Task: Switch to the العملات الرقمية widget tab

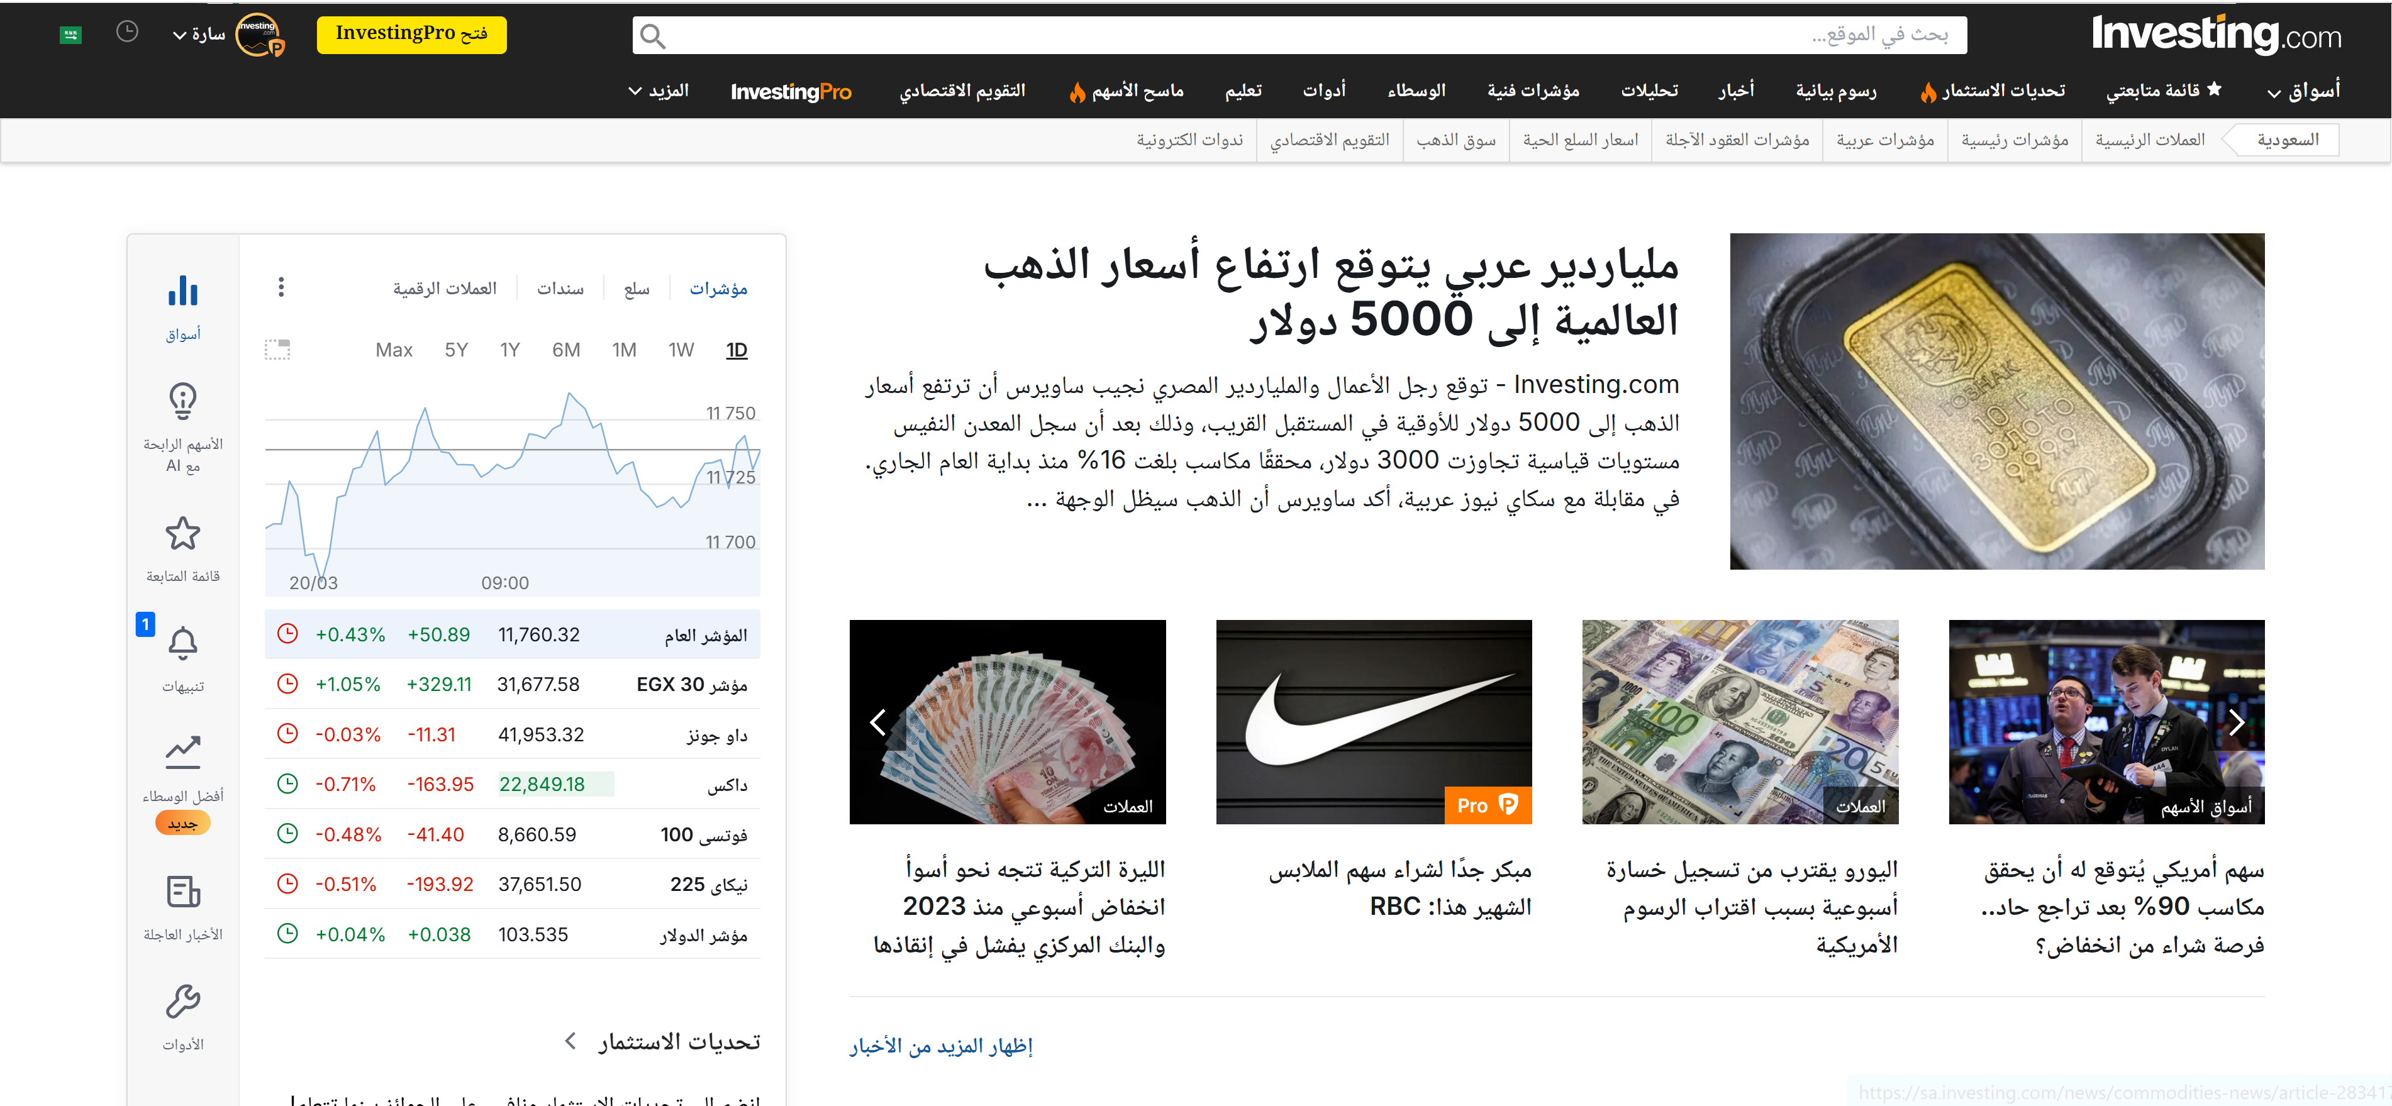Action: (445, 289)
